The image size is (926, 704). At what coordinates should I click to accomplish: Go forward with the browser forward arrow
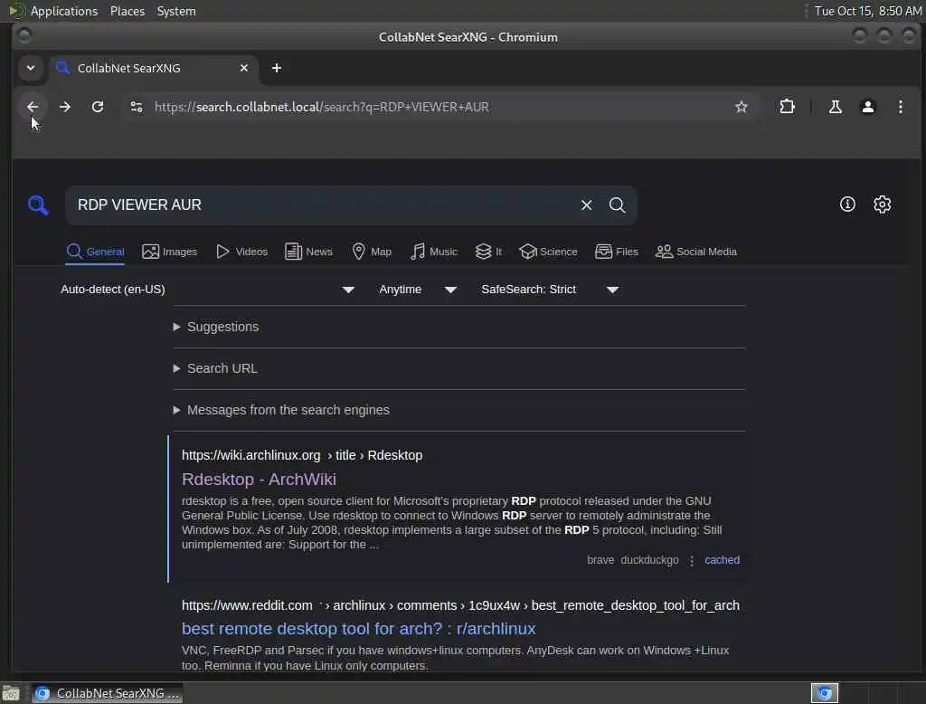tap(65, 107)
